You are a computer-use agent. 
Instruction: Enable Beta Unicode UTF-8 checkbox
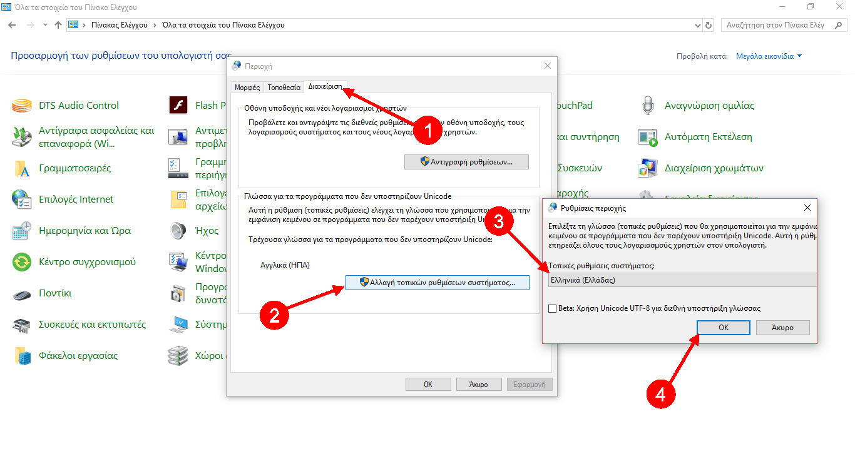coord(551,308)
